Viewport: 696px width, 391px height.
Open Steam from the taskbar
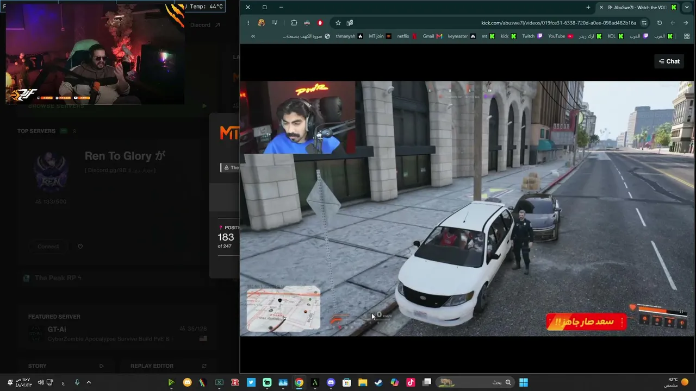pos(378,382)
